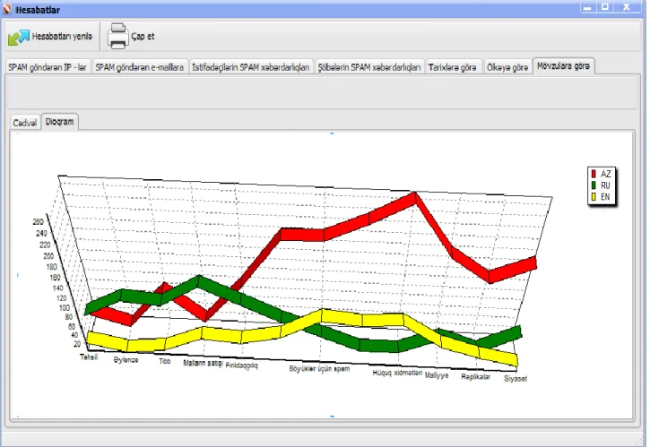Switch to the 'Cədvəl' table view tab
Screen dimensions: 650x447
[x=25, y=123]
